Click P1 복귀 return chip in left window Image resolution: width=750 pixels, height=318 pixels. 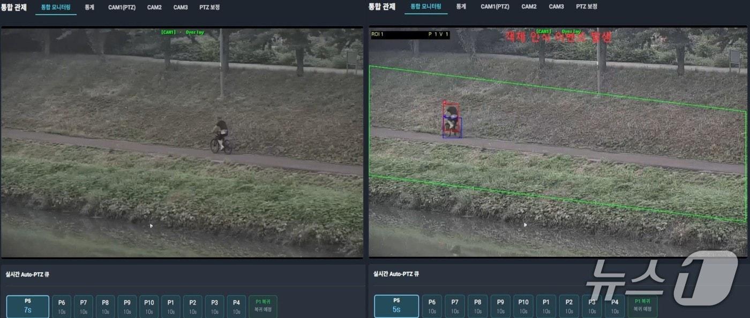point(263,306)
